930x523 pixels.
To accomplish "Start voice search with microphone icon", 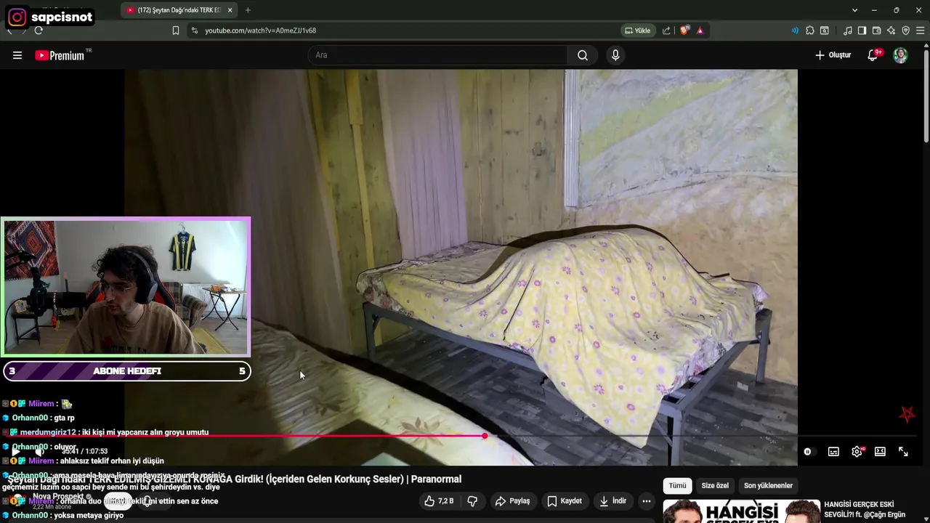I will (x=615, y=55).
